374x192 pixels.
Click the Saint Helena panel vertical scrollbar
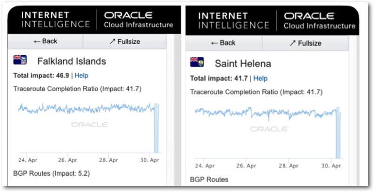(x=353, y=110)
